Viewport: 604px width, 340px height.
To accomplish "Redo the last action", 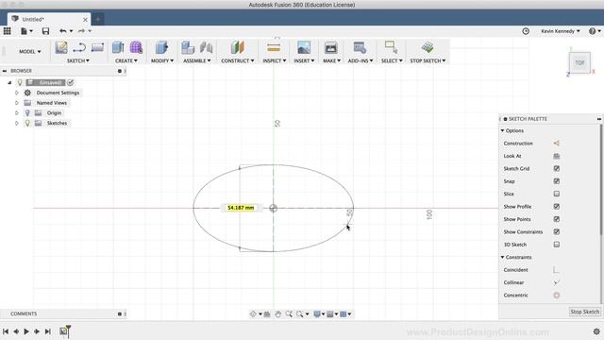I will click(x=81, y=31).
